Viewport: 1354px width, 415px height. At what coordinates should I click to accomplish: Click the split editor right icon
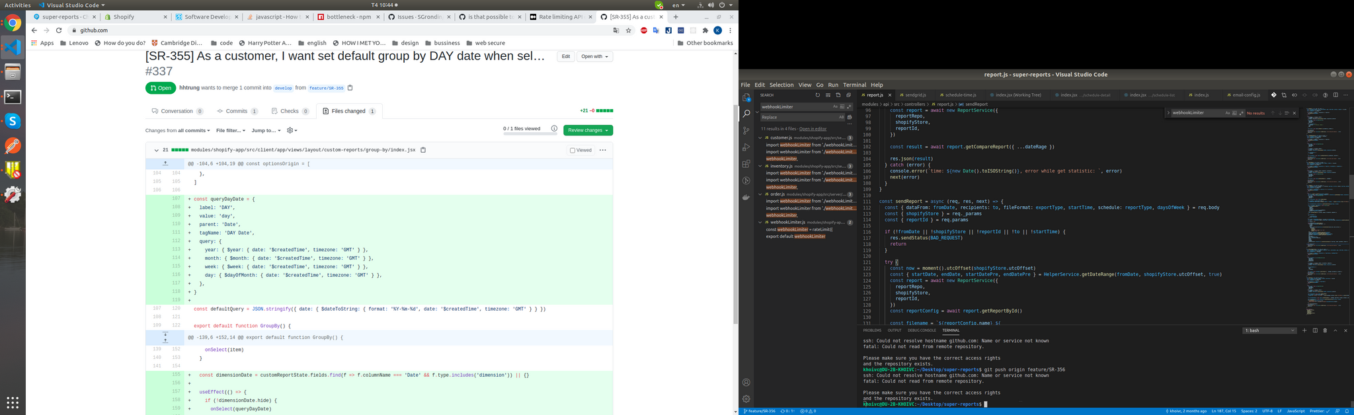click(x=1335, y=95)
